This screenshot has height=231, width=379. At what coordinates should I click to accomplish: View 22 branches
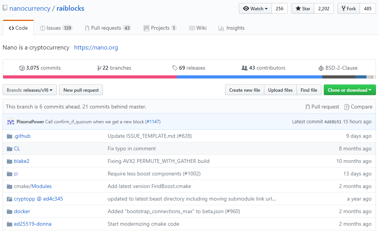[114, 68]
